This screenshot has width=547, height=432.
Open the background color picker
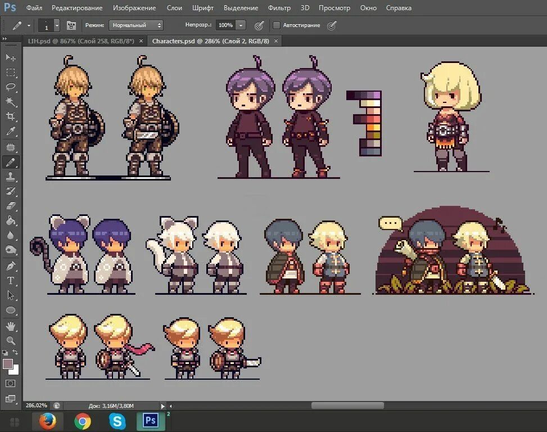click(x=15, y=370)
